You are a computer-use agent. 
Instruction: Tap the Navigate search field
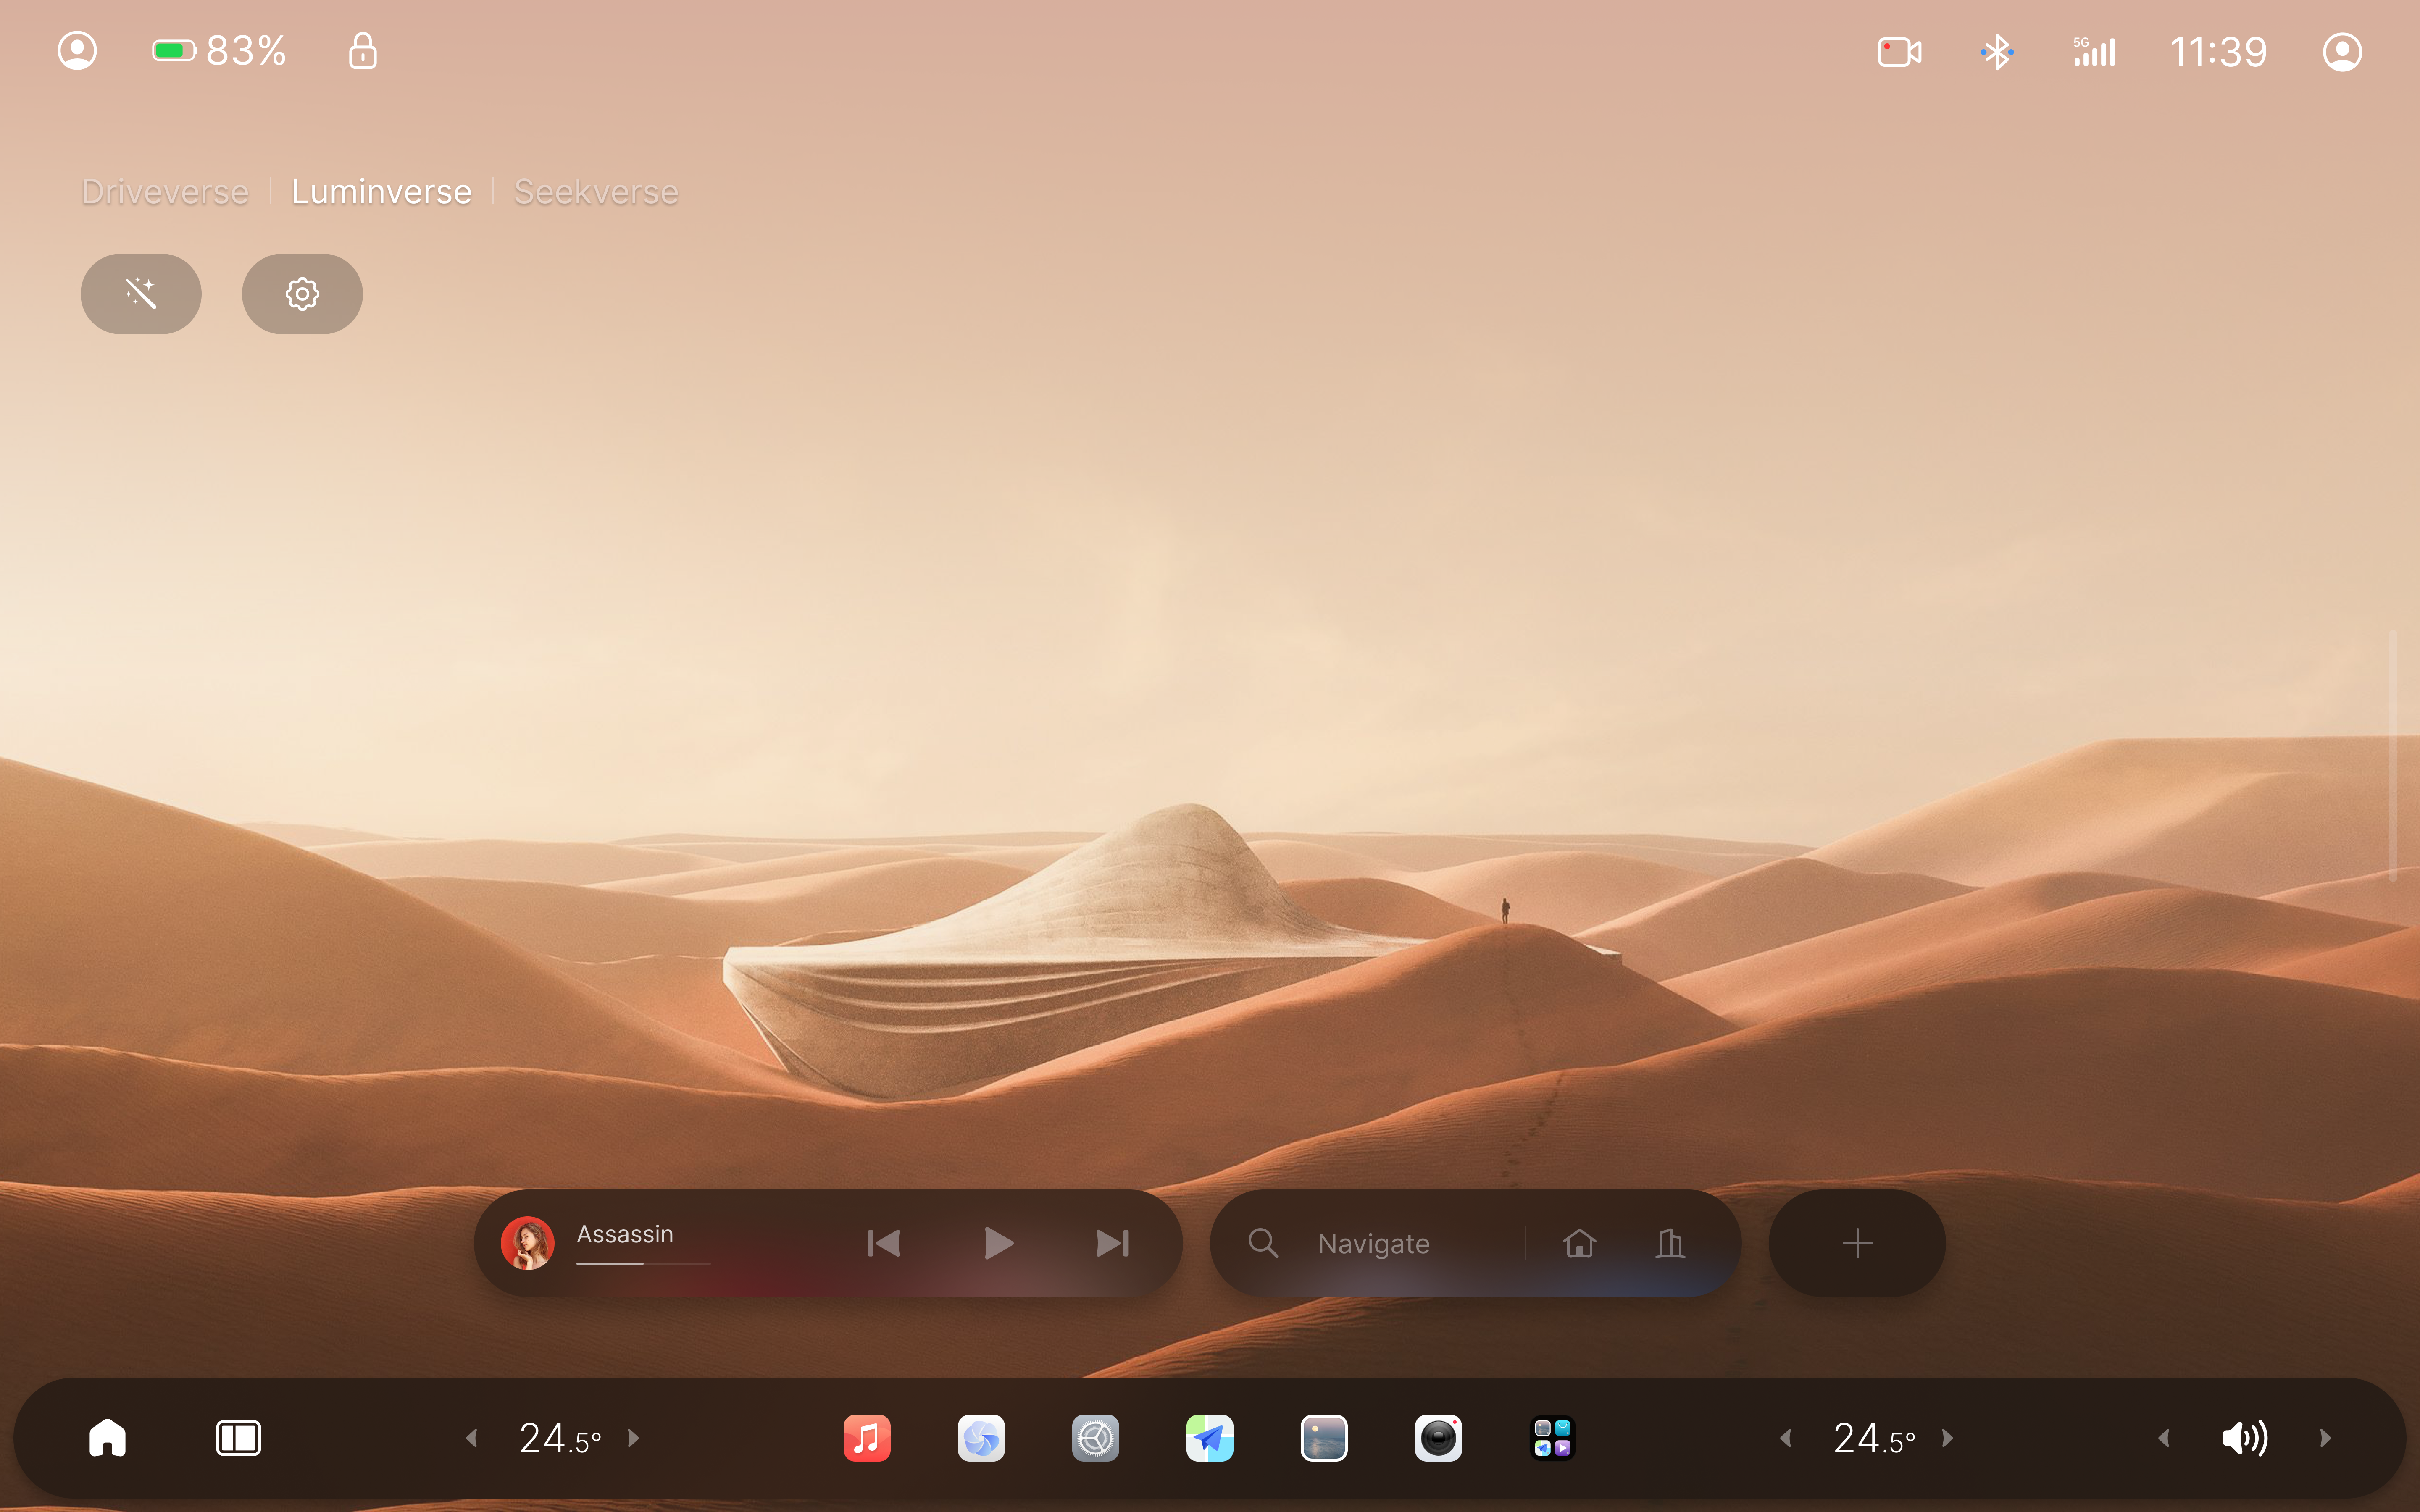pos(1373,1244)
